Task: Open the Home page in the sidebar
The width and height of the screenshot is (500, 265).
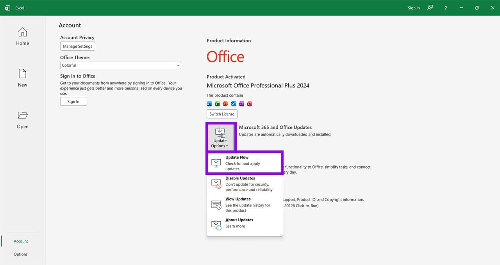Action: click(23, 37)
